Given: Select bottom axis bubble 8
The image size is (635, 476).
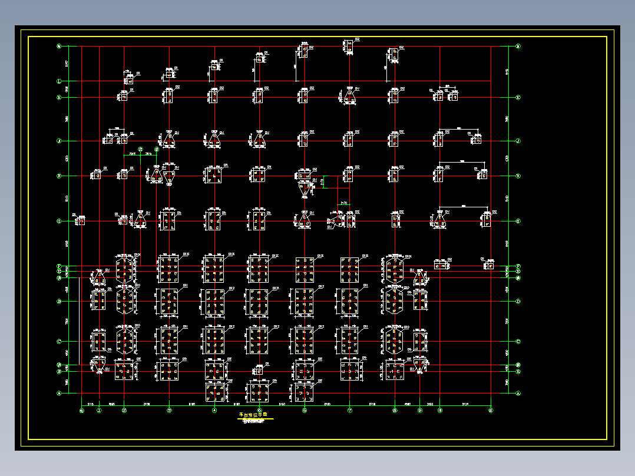Looking at the screenshot, I should (x=395, y=411).
